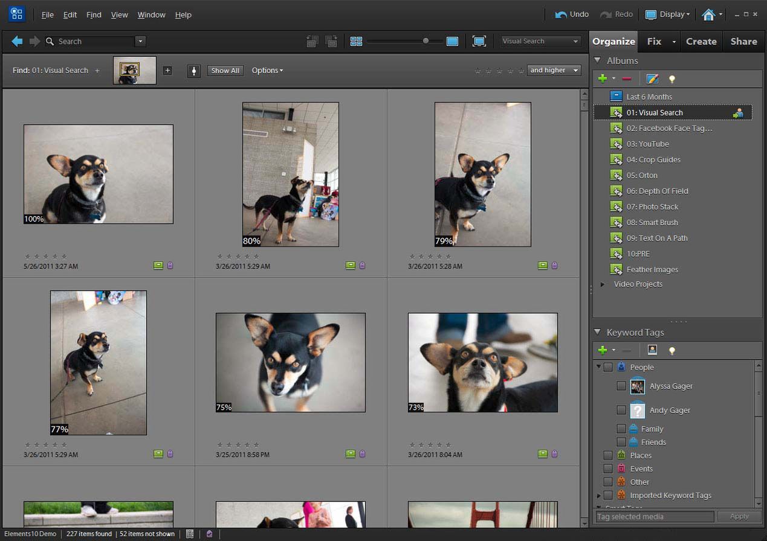Click the Tag selected media field
This screenshot has height=541, width=767.
(x=655, y=516)
